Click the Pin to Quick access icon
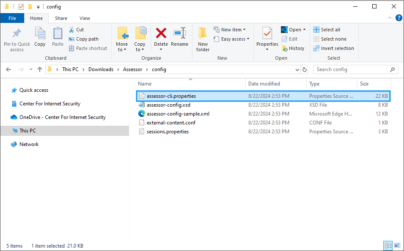Screen dimensions: 404x251 pos(17,34)
